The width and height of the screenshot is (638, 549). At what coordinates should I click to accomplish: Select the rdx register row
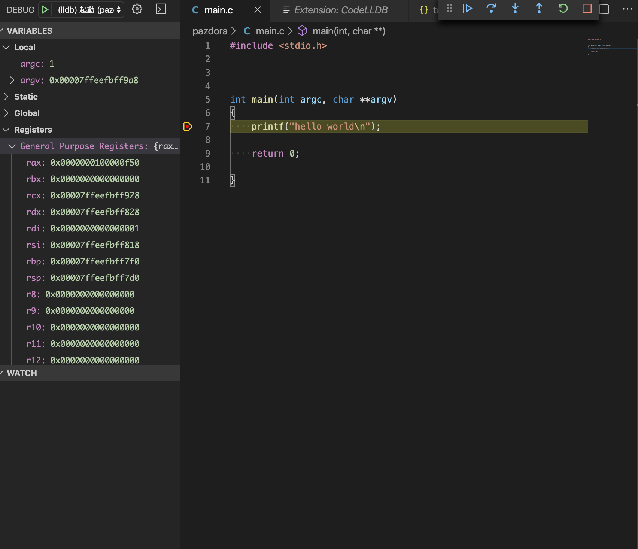click(90, 212)
